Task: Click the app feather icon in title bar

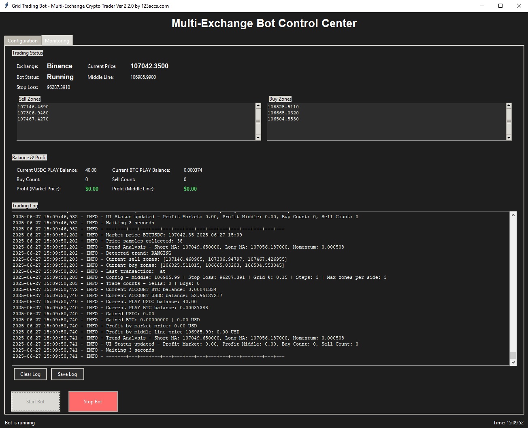Action: tap(6, 6)
